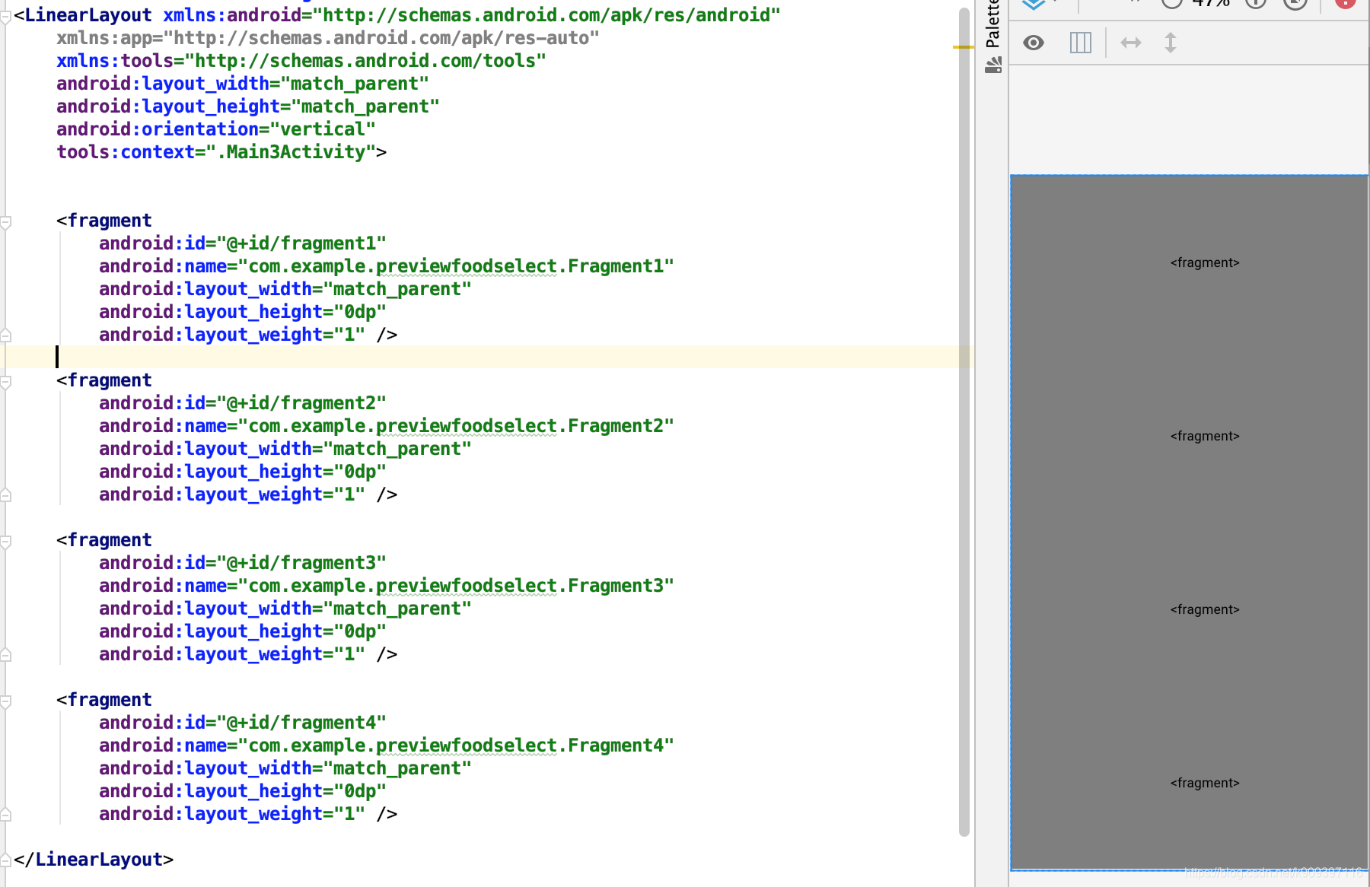
Task: Click the xmlns:app namespace line
Action: tap(328, 38)
